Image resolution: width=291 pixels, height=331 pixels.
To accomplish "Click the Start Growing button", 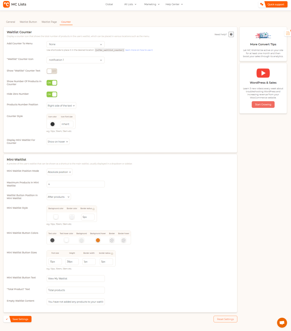I will click(263, 104).
